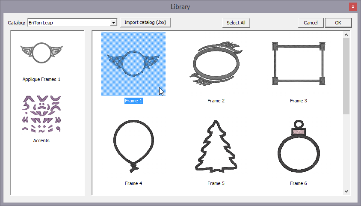Viewport: 361px width, 206px height.
Task: Click the Frame 1 label text
Action: (x=133, y=101)
